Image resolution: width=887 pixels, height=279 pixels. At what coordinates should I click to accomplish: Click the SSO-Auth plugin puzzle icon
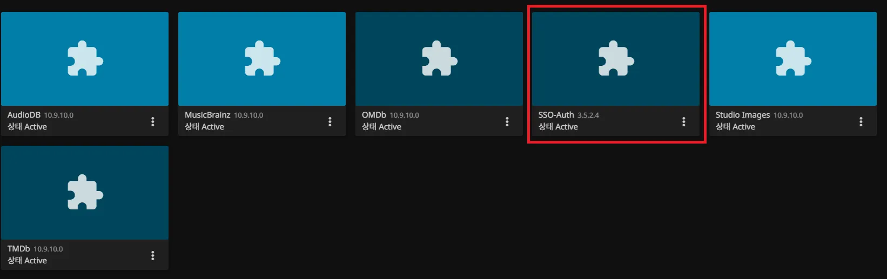(x=616, y=58)
